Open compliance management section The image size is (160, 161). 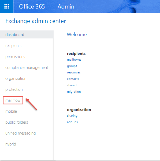click(27, 68)
